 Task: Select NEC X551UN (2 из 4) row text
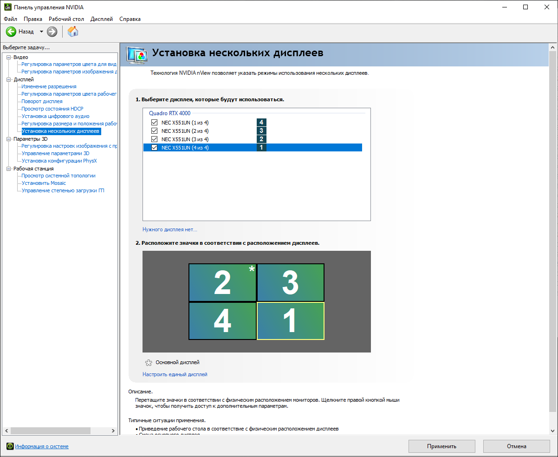pyautogui.click(x=185, y=131)
